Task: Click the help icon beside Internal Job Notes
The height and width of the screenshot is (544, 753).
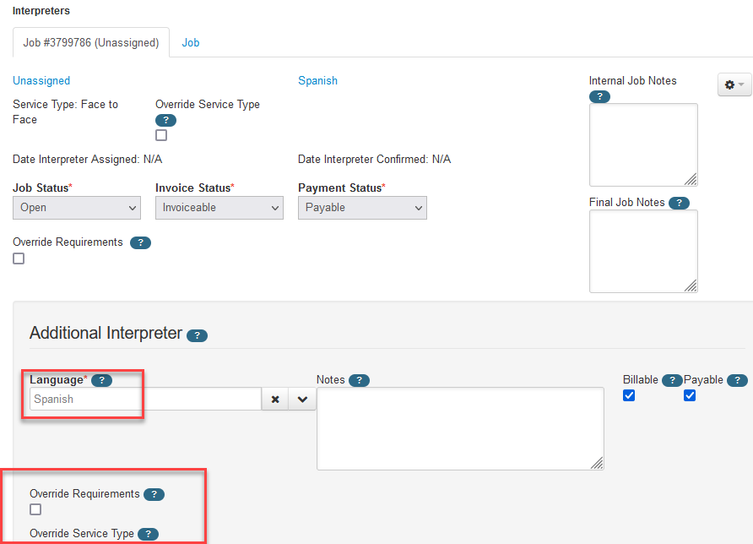Action: click(x=599, y=96)
